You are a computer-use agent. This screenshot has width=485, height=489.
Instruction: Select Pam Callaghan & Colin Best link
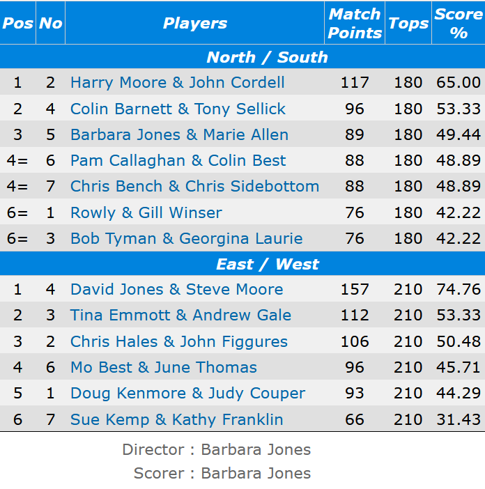tap(178, 160)
